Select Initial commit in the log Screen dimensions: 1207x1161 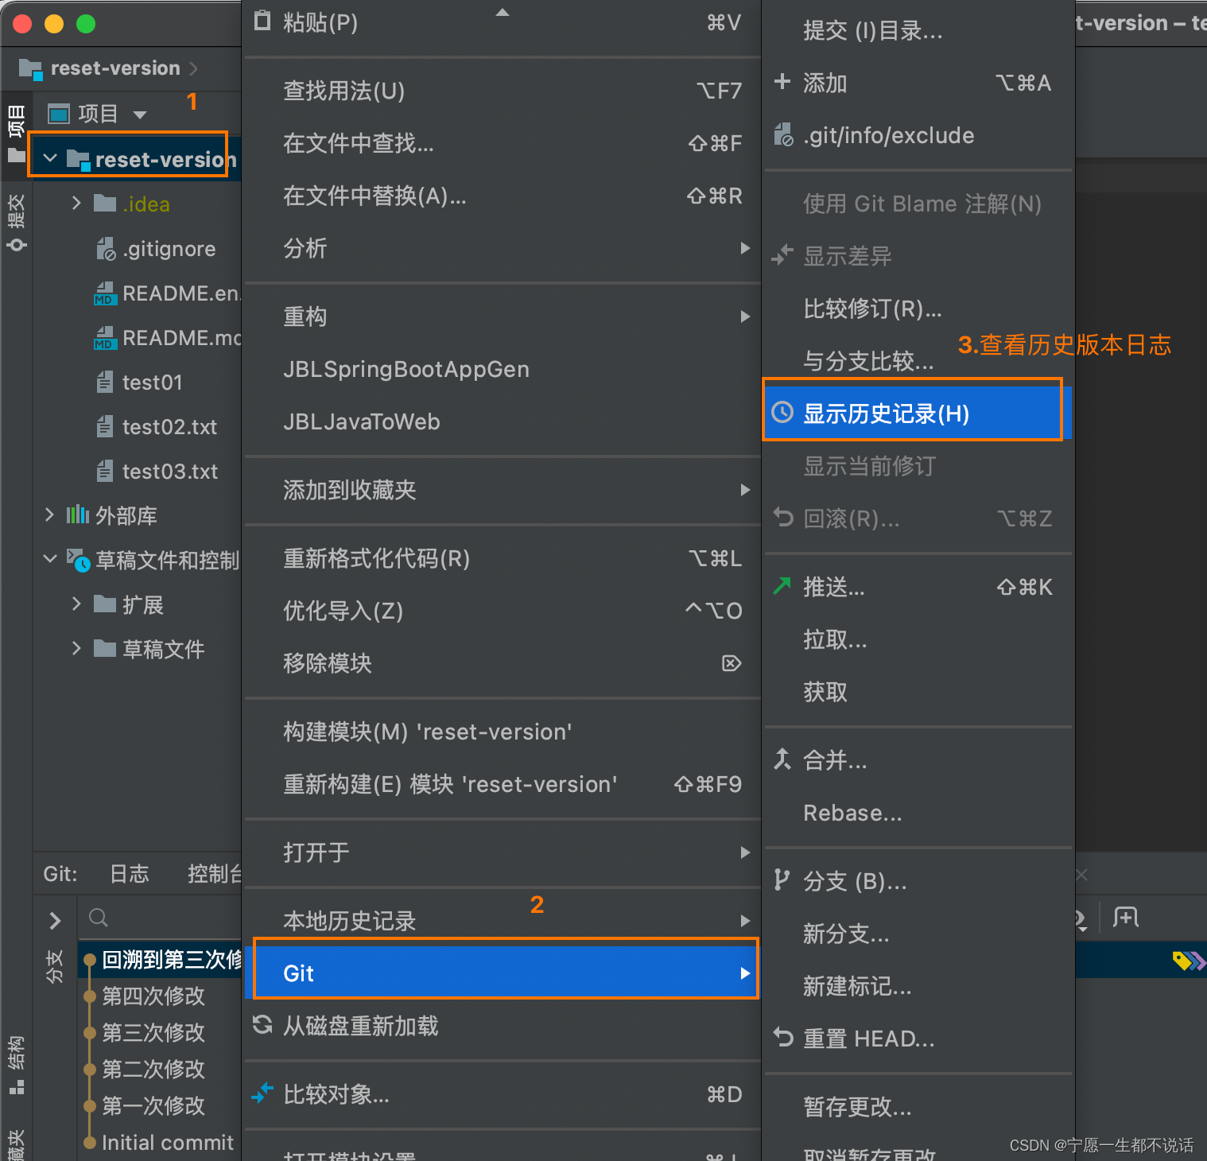168,1142
